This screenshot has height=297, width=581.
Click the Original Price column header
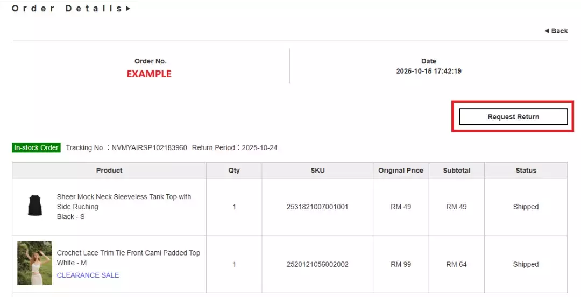pos(401,171)
